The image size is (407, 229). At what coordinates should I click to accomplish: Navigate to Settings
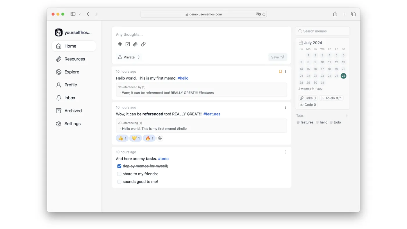click(74, 124)
